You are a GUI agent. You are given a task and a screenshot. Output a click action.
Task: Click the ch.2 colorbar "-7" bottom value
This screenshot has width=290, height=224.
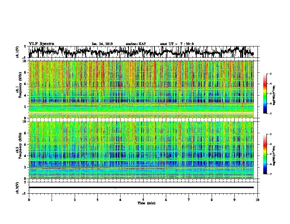(270, 174)
